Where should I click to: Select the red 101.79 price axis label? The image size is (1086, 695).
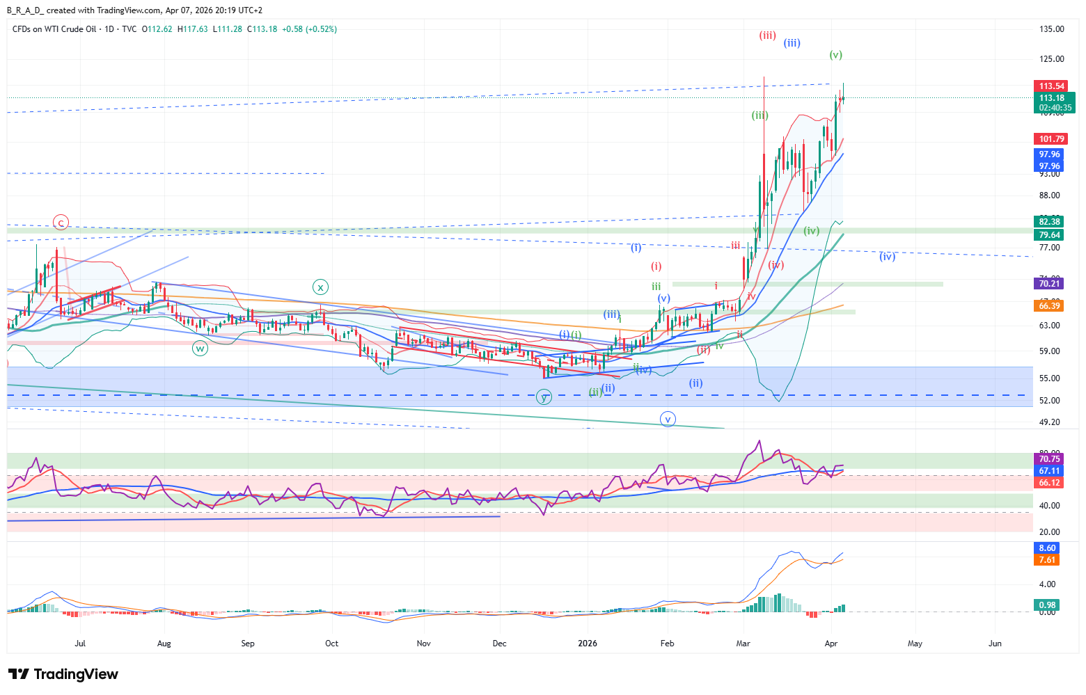point(1051,139)
